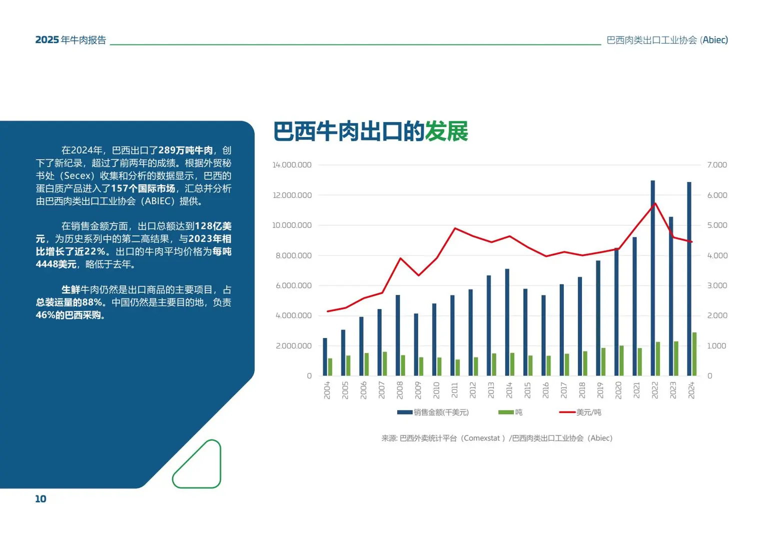Select the red 美元/吨 legend line marker
Viewport: 764px width, 540px height.
click(568, 412)
